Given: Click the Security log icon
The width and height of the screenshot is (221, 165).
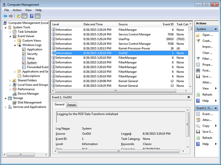Looking at the screenshot, I should (24, 54).
